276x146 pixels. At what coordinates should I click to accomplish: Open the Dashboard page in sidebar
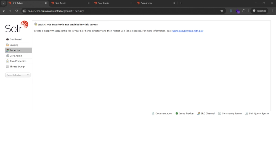click(x=18, y=40)
